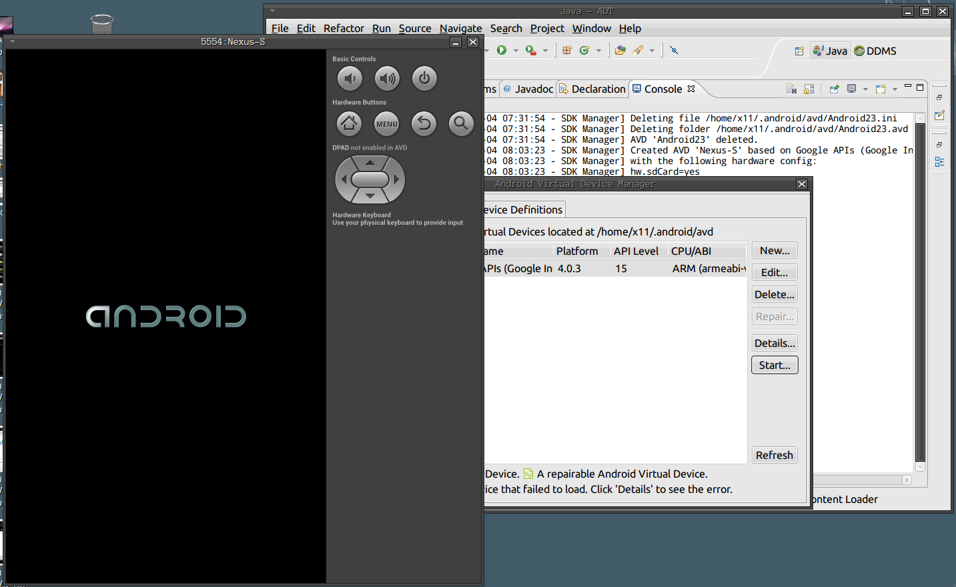The height and width of the screenshot is (587, 956).
Task: Open the Refactor menu
Action: (x=344, y=28)
